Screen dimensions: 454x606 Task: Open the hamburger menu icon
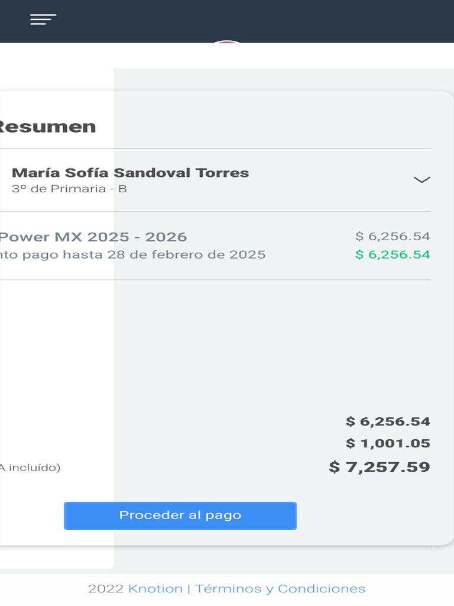(43, 20)
